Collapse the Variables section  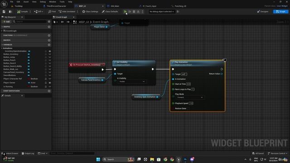point(2,45)
